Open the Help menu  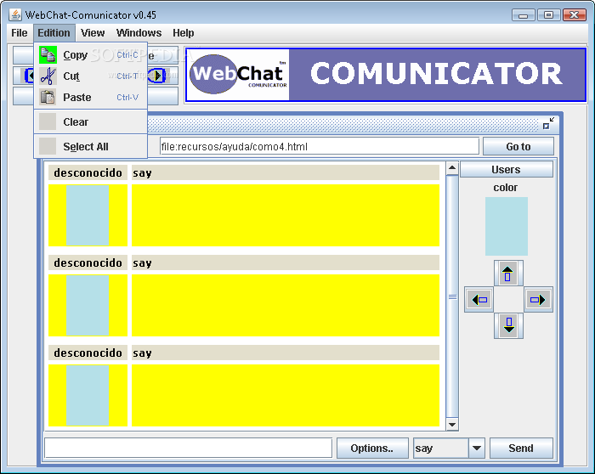[x=184, y=33]
